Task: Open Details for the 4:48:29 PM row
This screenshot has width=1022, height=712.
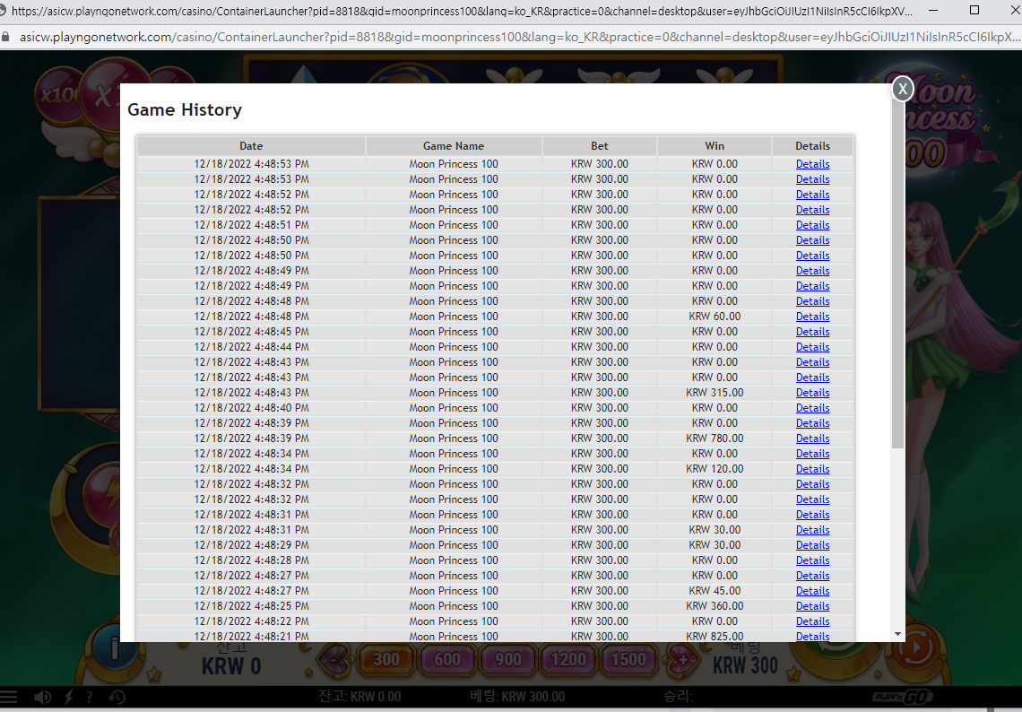Action: [812, 545]
